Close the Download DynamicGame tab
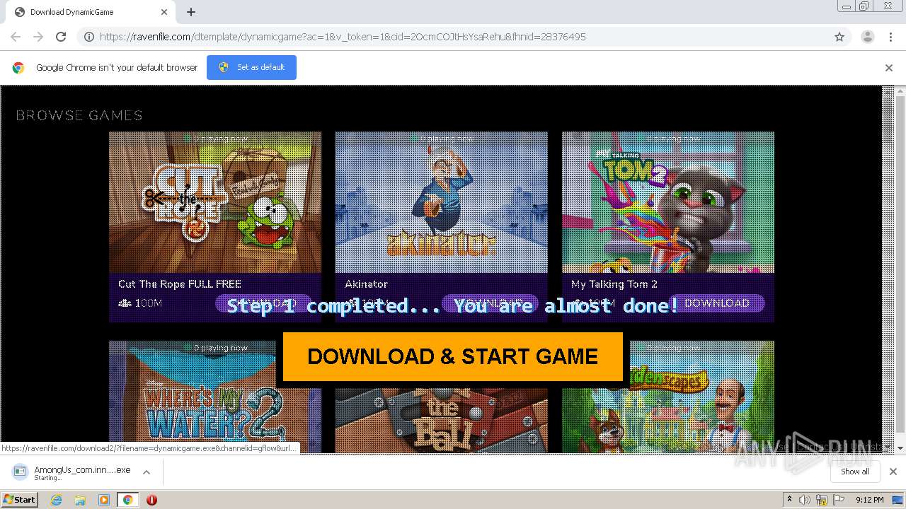Viewport: 906px width, 509px height. tap(164, 12)
